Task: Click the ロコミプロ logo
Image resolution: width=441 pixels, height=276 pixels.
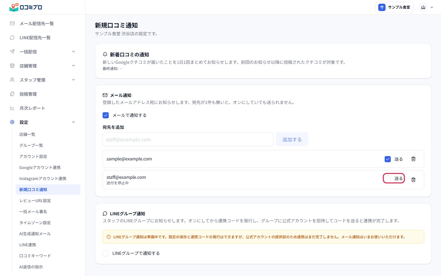Action: point(26,7)
